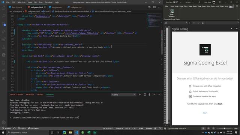Collapse the Excel ribbon with the chevron
Viewport: 240px width, 135px height.
click(x=238, y=19)
